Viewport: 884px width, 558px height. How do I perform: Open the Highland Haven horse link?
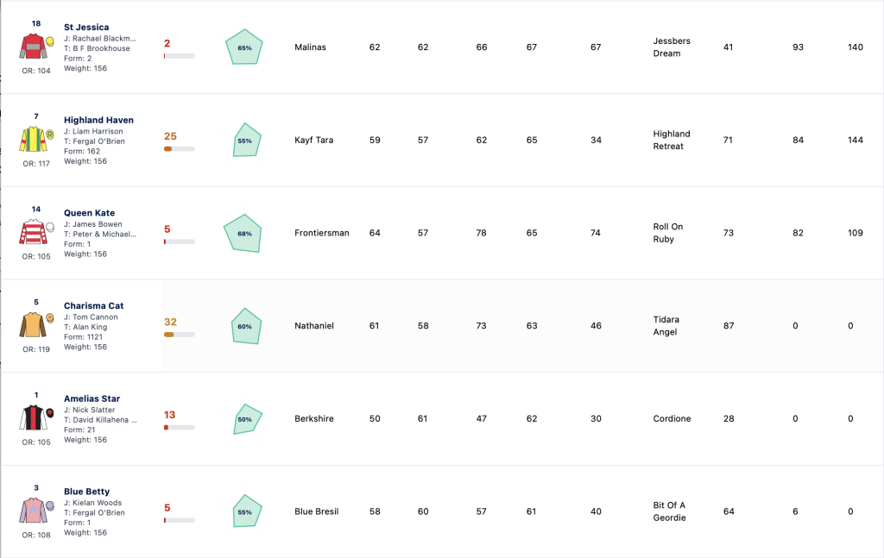[x=98, y=120]
